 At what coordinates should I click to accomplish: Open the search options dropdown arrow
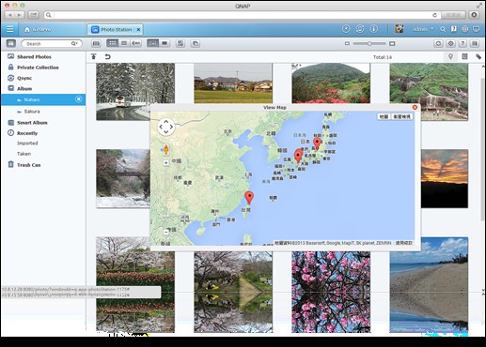[75, 43]
